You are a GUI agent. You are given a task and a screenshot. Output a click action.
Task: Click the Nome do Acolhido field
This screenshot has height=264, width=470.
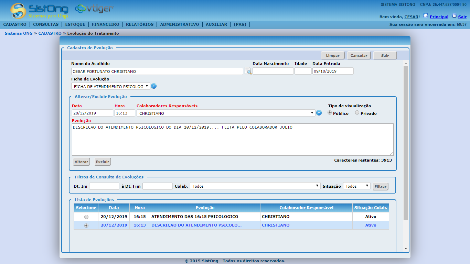pyautogui.click(x=157, y=71)
